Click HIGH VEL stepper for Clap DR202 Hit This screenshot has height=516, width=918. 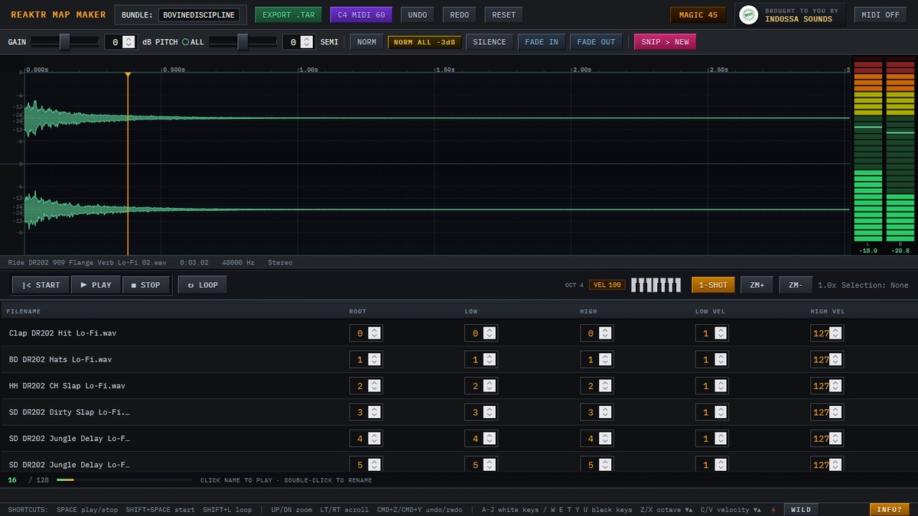tap(836, 333)
